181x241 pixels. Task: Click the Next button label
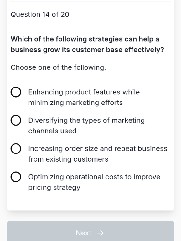point(84,233)
